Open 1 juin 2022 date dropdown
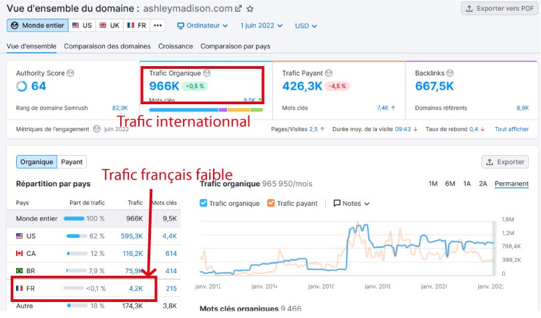Screen dimensions: 541x318 coord(262,25)
